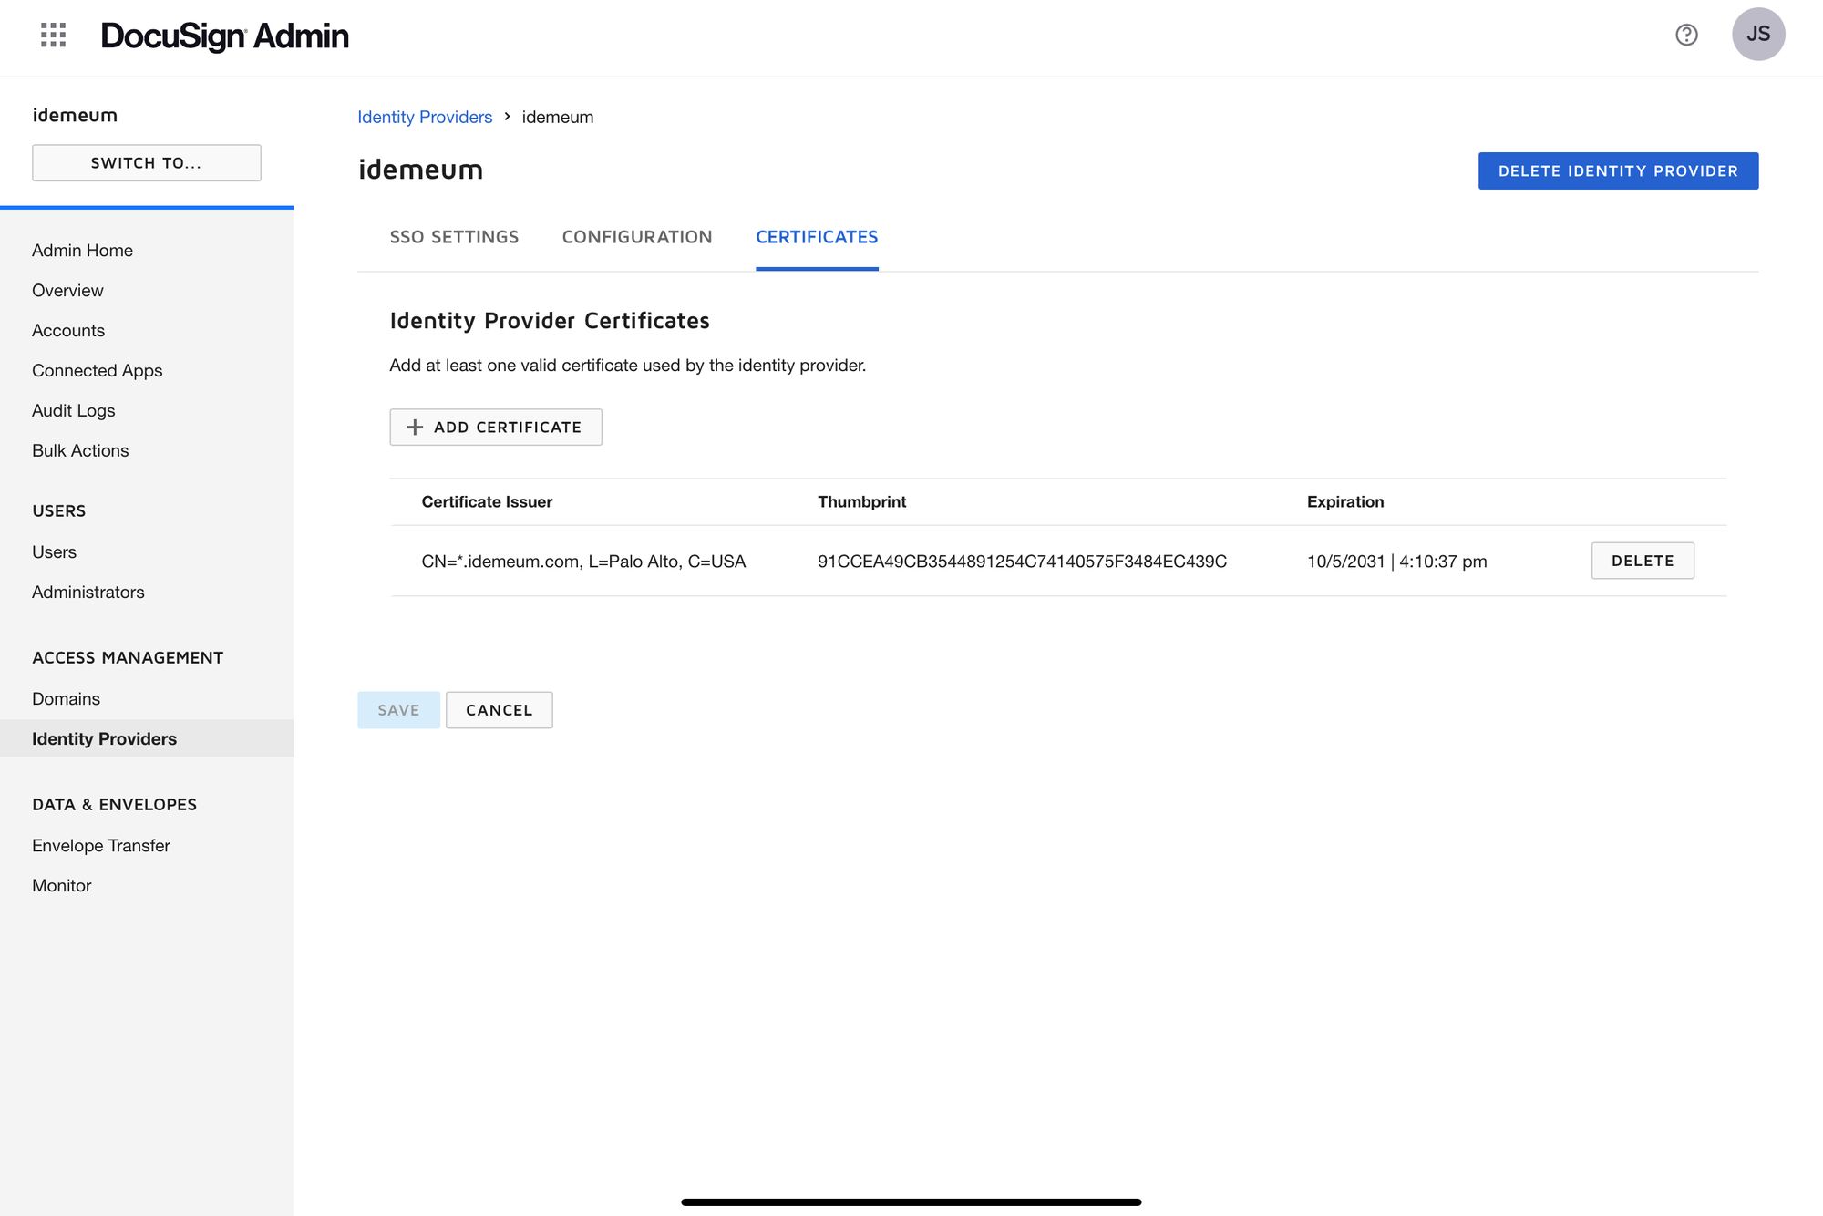This screenshot has height=1216, width=1823.
Task: Open Users in the sidebar
Action: coord(54,552)
